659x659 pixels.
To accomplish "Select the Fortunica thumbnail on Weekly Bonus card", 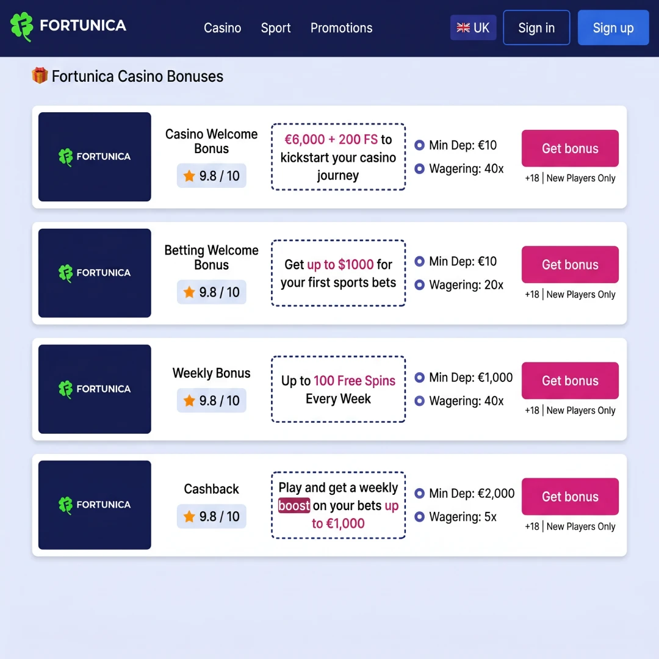I will (x=94, y=389).
